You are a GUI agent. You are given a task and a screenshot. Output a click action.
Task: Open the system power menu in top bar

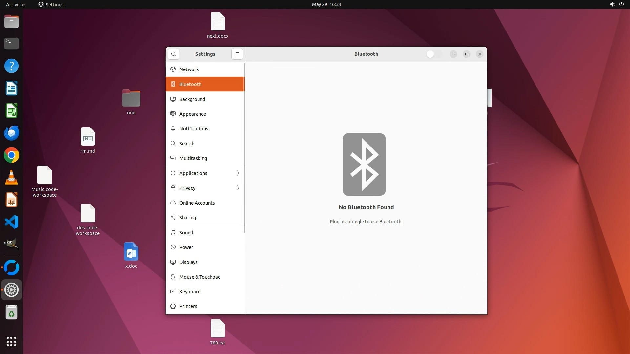click(621, 4)
